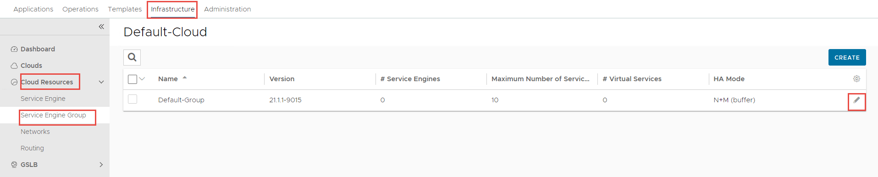
Task: Sort by Name using the ascending arrow
Action: tap(185, 78)
